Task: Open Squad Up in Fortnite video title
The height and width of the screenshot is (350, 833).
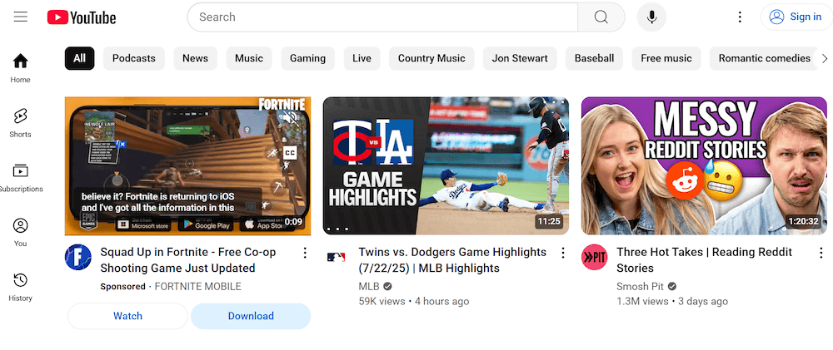Action: coord(188,260)
